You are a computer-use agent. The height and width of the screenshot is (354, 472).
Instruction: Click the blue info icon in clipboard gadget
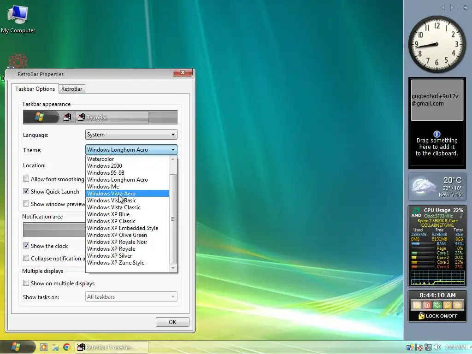coord(437,134)
